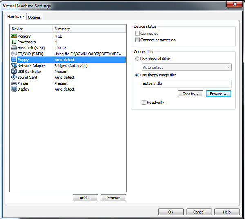Confirm settings with OK
Image resolution: width=245 pixels, height=219 pixels.
pyautogui.click(x=171, y=212)
